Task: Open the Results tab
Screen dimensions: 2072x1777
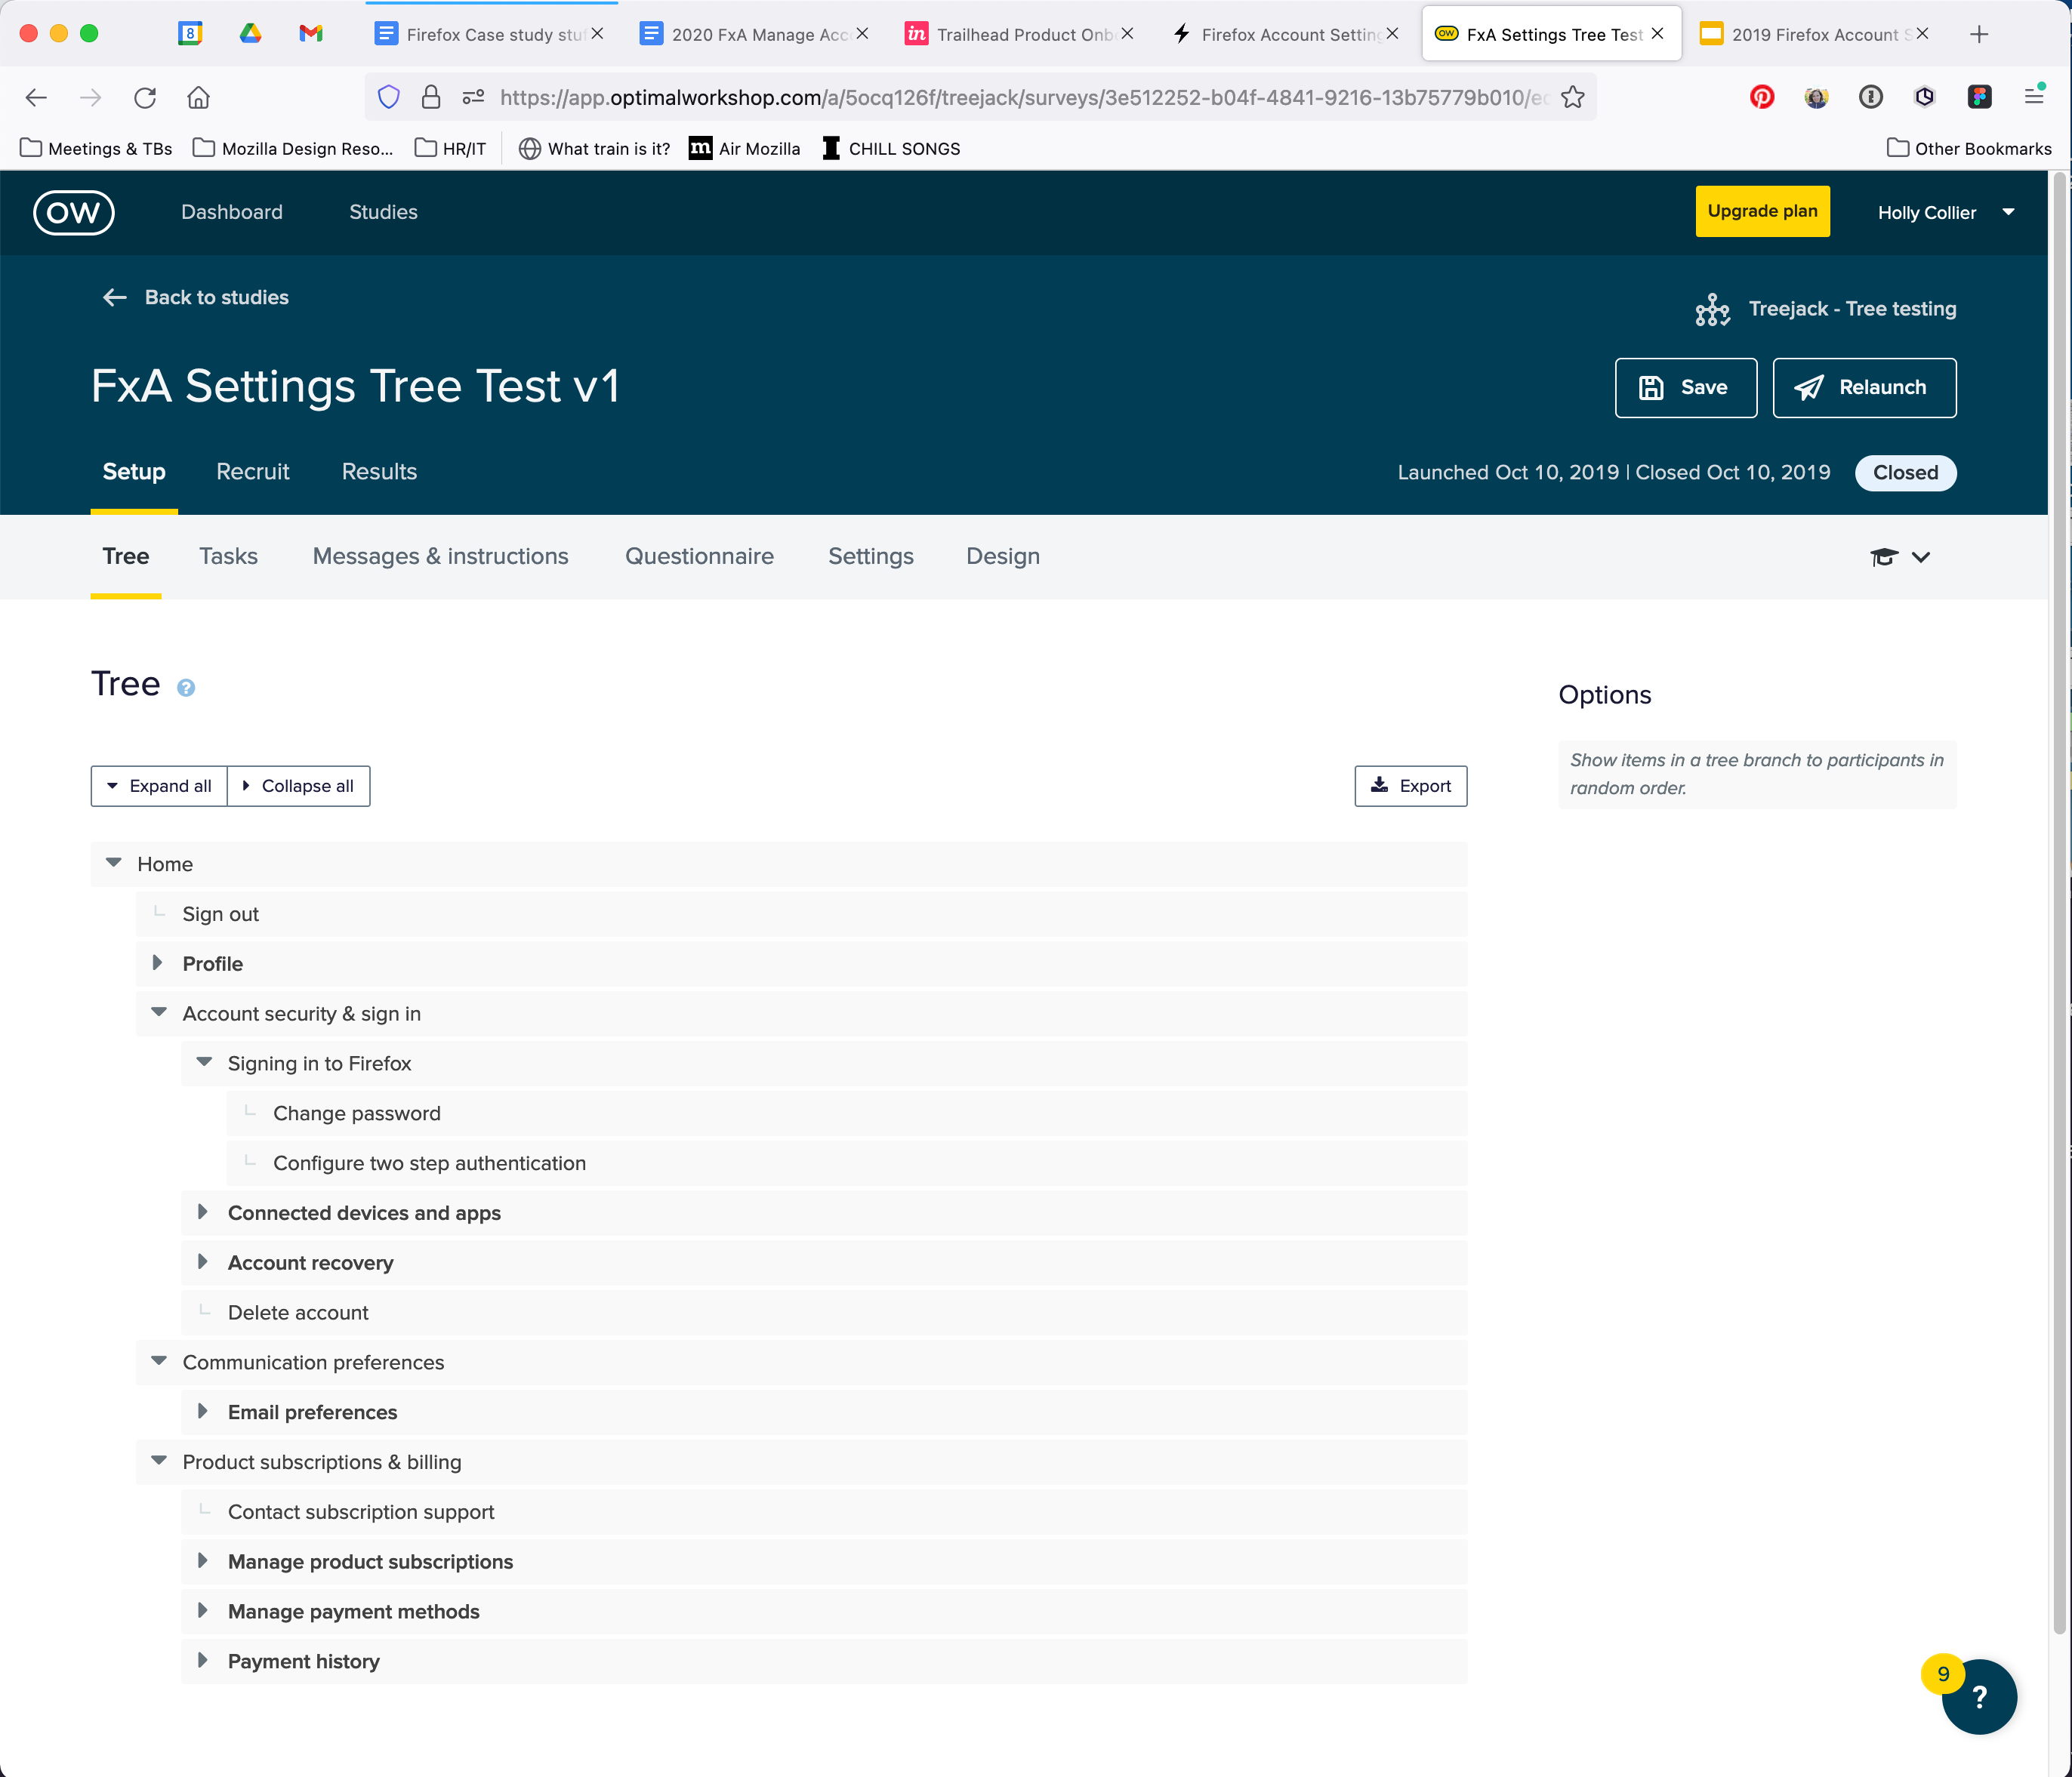Action: click(379, 472)
